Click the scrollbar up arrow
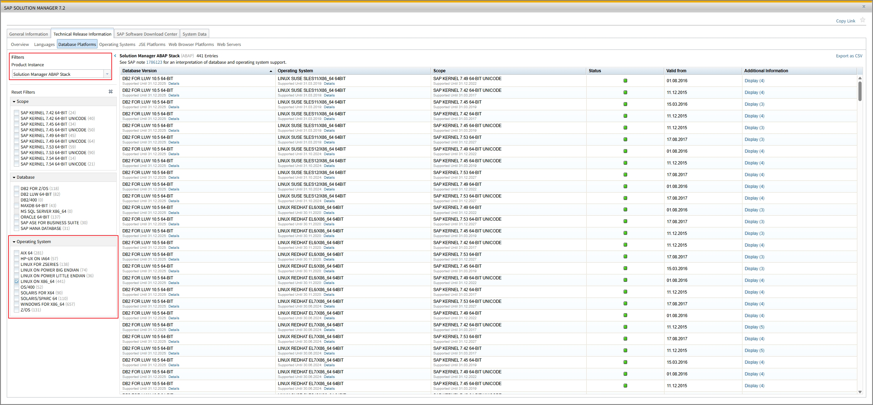The image size is (873, 405). (x=860, y=78)
